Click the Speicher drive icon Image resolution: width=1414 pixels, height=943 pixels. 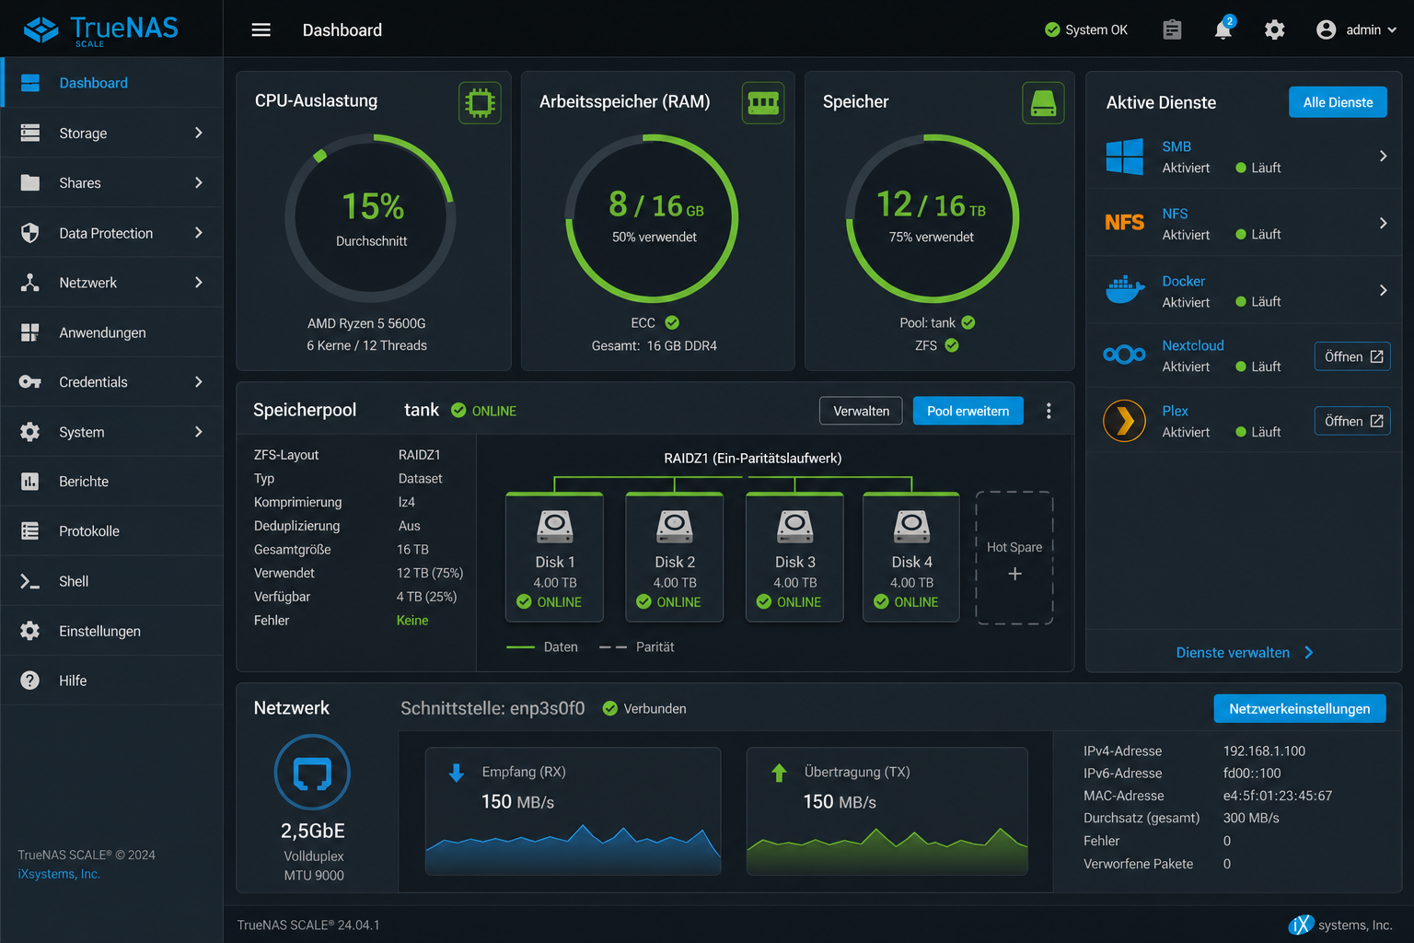(x=1043, y=102)
